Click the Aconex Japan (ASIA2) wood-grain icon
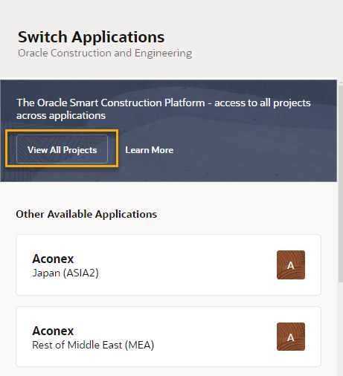This screenshot has width=343, height=376. click(291, 265)
